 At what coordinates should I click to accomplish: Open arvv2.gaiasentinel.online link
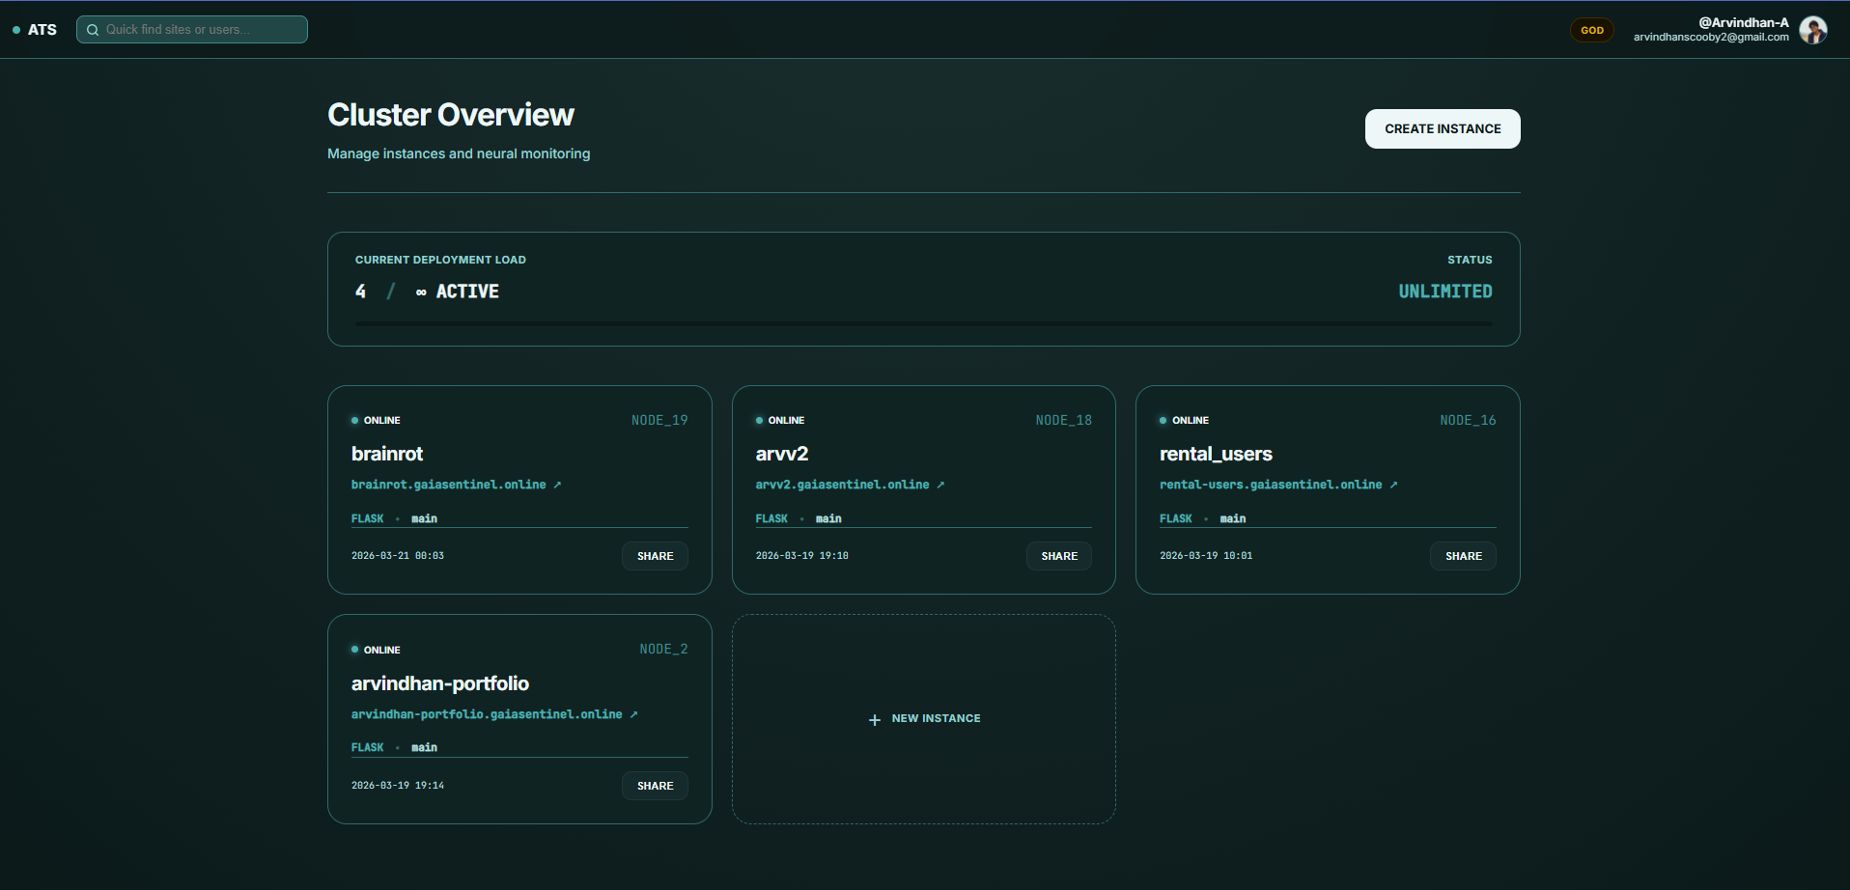842,485
